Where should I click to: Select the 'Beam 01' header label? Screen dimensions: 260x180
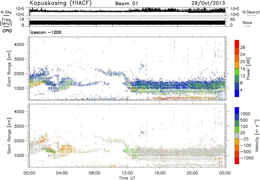pyautogui.click(x=126, y=4)
